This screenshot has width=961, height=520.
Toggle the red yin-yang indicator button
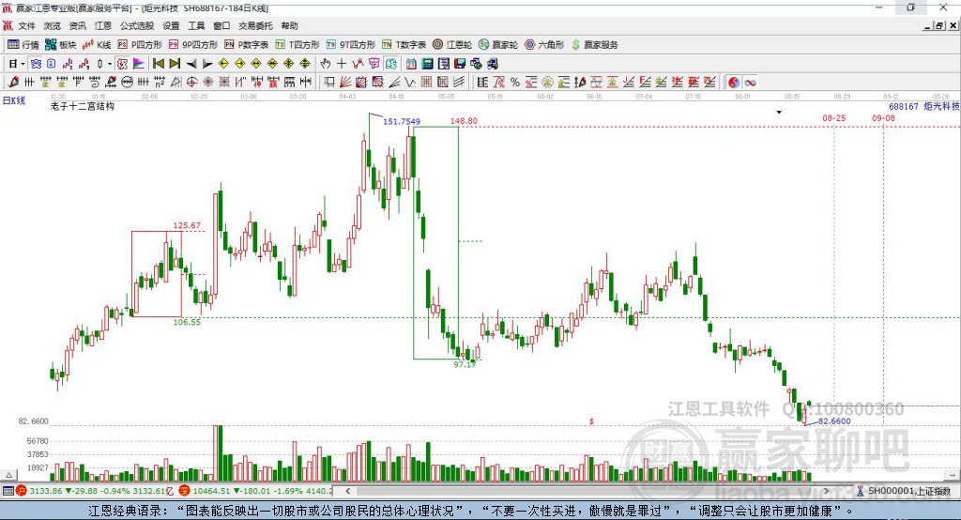[x=734, y=83]
